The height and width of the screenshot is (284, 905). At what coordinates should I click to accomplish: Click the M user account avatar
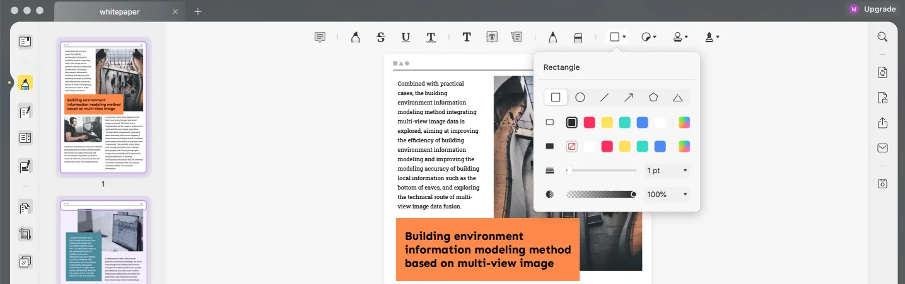(854, 9)
